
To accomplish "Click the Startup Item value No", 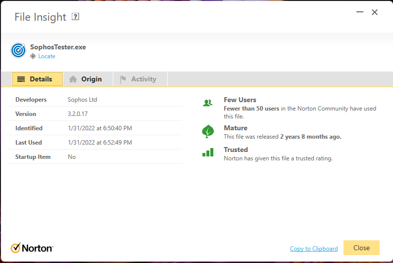I will pos(72,157).
